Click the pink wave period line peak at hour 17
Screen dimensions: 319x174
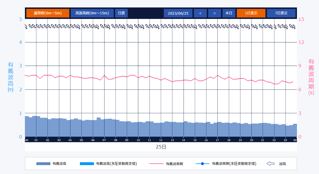(217, 75)
